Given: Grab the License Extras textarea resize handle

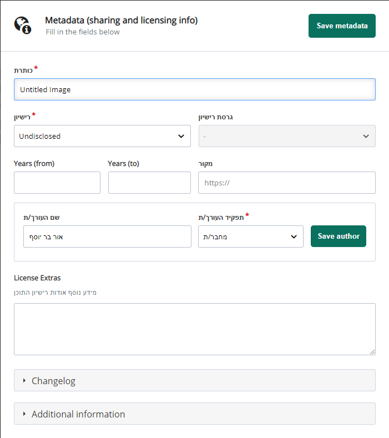Looking at the screenshot, I should tap(372, 351).
